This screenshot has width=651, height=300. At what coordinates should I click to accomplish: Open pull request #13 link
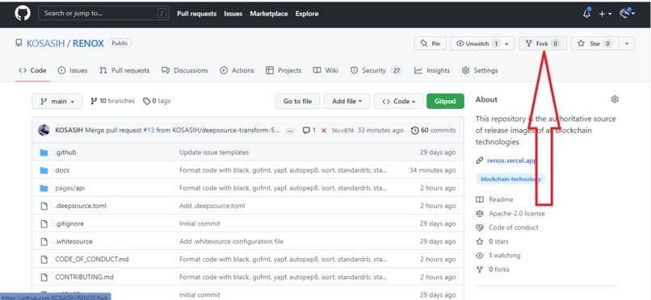(149, 130)
